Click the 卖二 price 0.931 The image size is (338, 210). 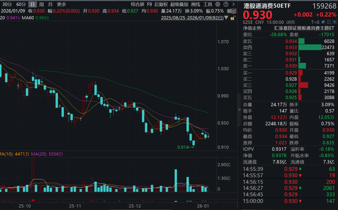291,60
